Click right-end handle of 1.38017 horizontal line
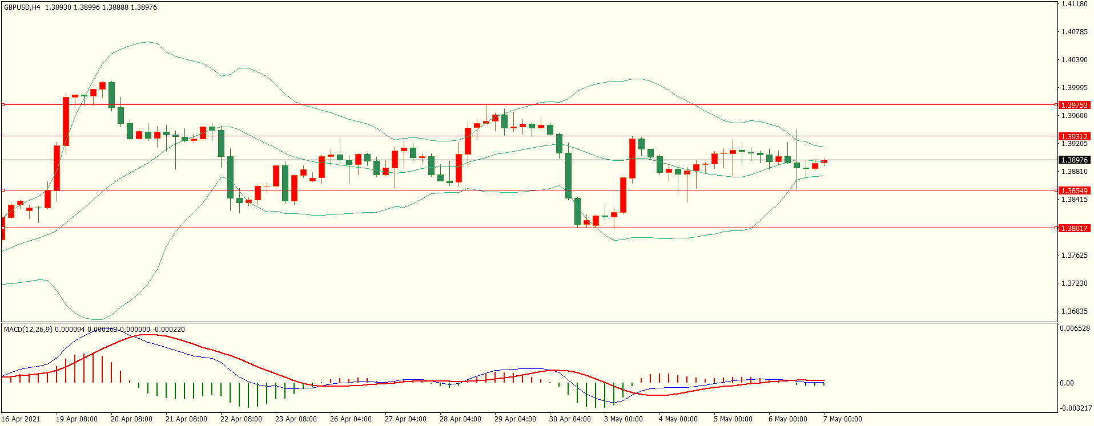 [1056, 228]
